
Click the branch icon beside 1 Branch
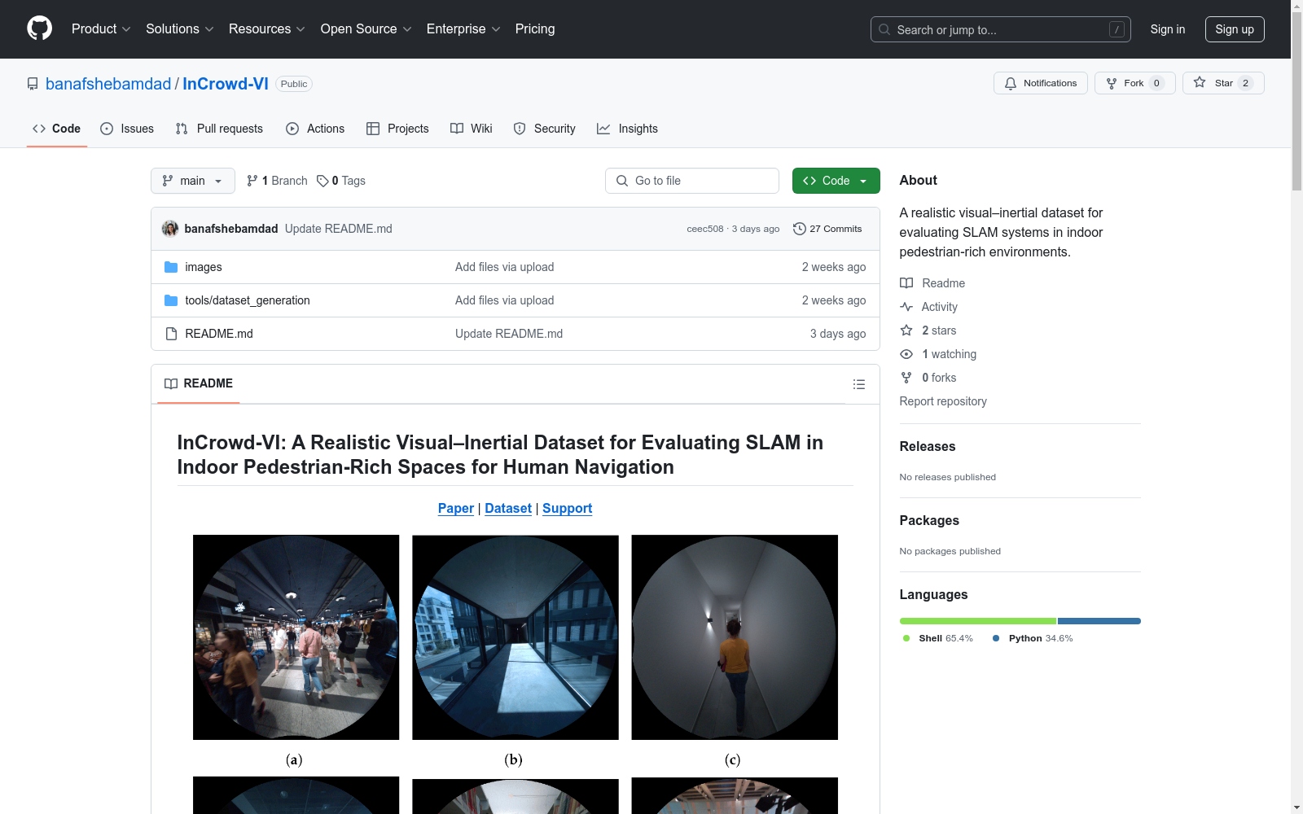tap(252, 181)
